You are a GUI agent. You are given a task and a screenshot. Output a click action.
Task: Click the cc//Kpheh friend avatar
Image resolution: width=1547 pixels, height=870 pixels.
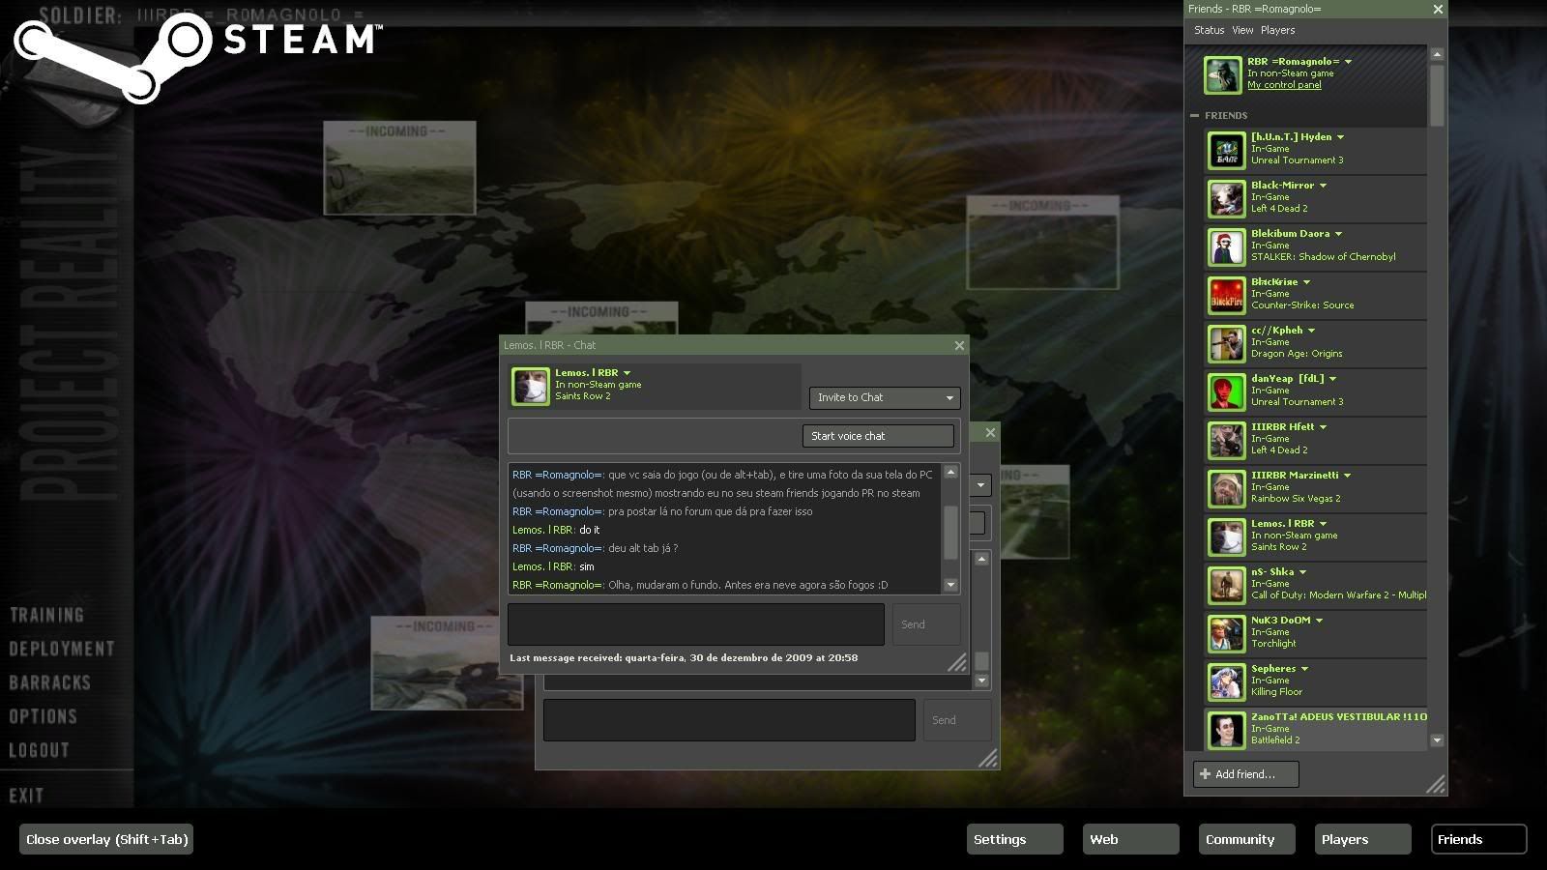click(1226, 343)
